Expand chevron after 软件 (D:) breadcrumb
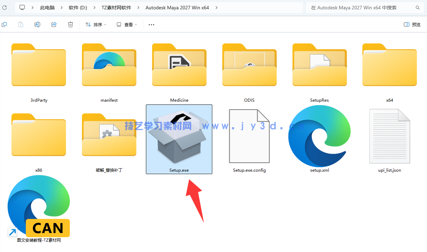The height and width of the screenshot is (252, 427). tap(94, 7)
